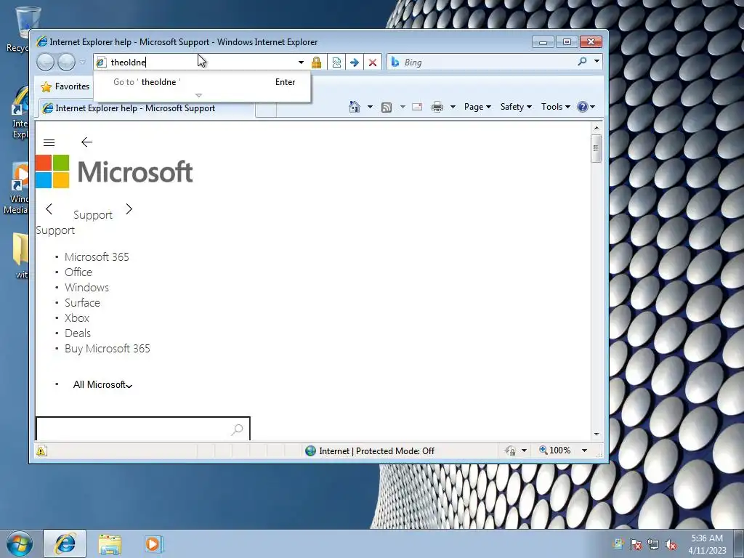Image resolution: width=744 pixels, height=558 pixels.
Task: Open the Help dropdown arrow
Action: click(592, 107)
